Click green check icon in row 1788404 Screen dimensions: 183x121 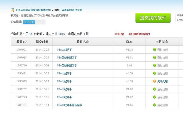click(154, 105)
